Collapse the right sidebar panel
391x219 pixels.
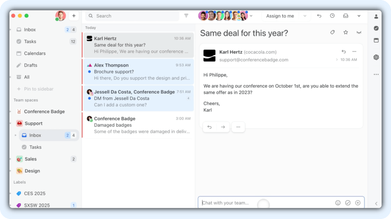click(376, 203)
